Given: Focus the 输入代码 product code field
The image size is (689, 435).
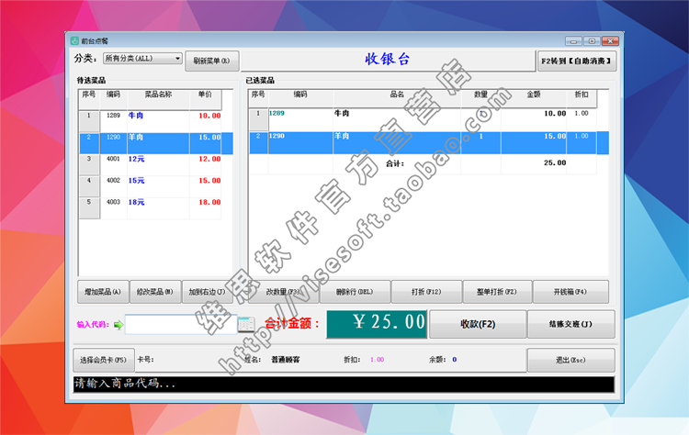Looking at the screenshot, I should tap(180, 324).
